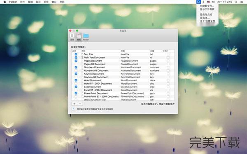
Task: Open the 帮助 menu in the menu bar
Action: click(62, 2)
